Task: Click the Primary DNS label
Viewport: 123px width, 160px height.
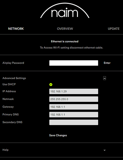Action: [11, 115]
